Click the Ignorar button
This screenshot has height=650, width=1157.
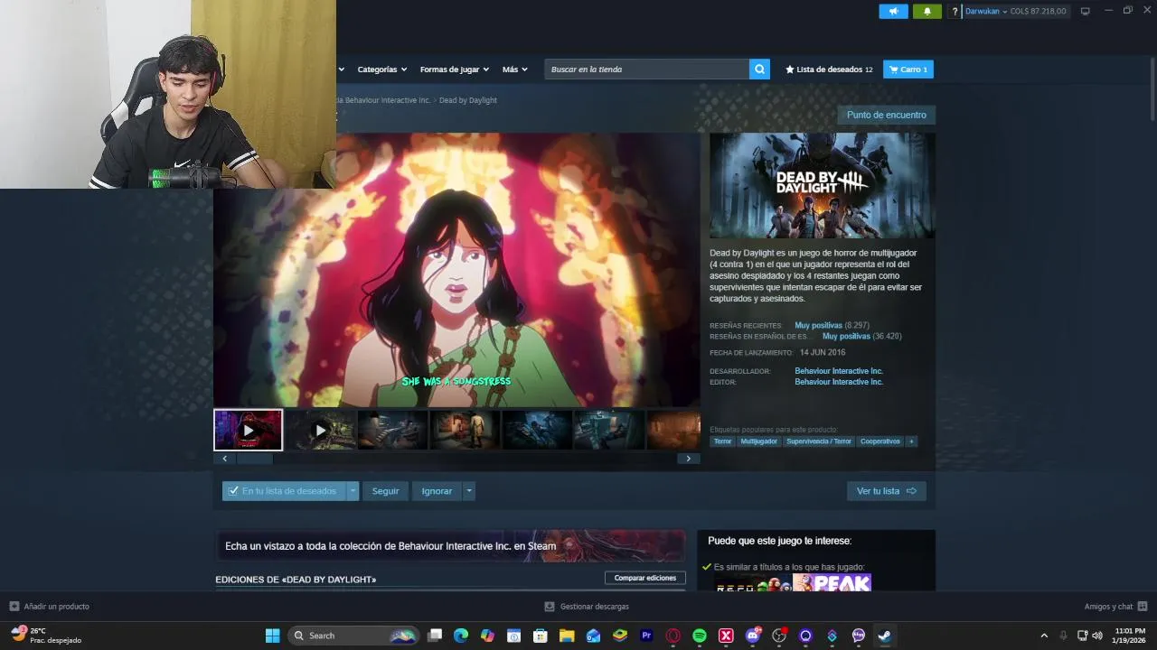(437, 491)
